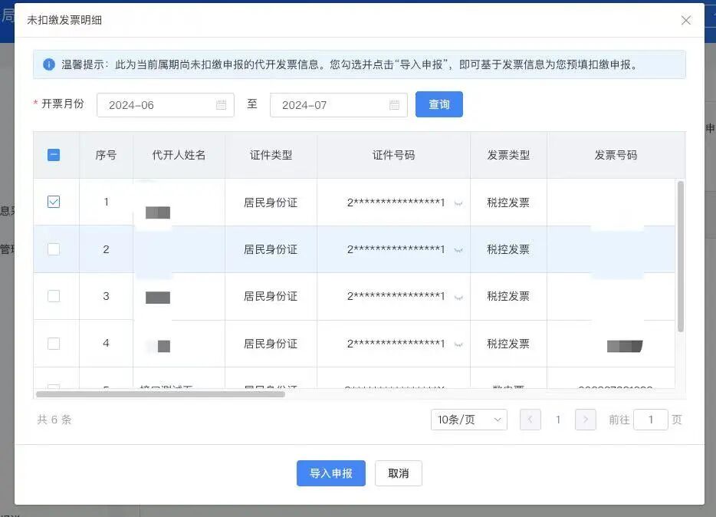Click the 前往 page number input field
The image size is (716, 517).
click(x=650, y=420)
